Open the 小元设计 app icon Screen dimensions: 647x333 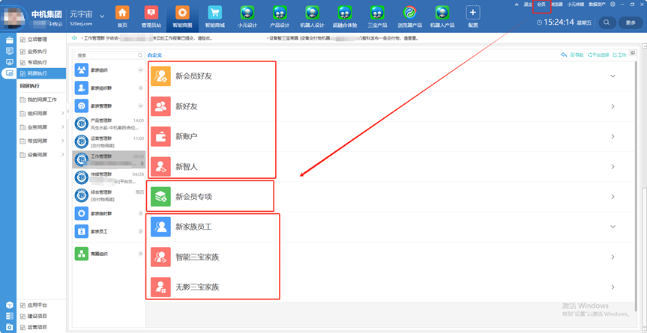[247, 13]
